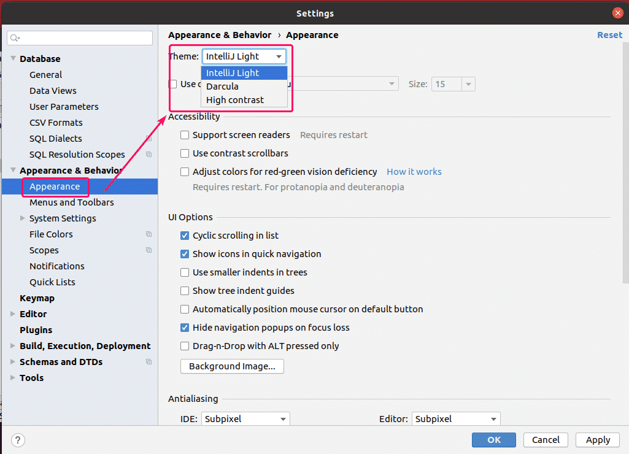This screenshot has width=629, height=454.
Task: Select CSV Formats in the tree
Action: coord(56,123)
